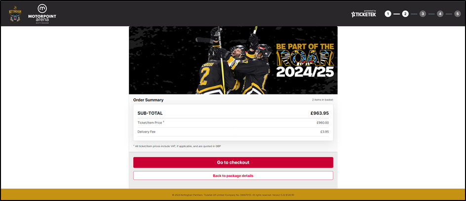Click the £3.95 delivery fee amount
The height and width of the screenshot is (201, 466).
[324, 132]
